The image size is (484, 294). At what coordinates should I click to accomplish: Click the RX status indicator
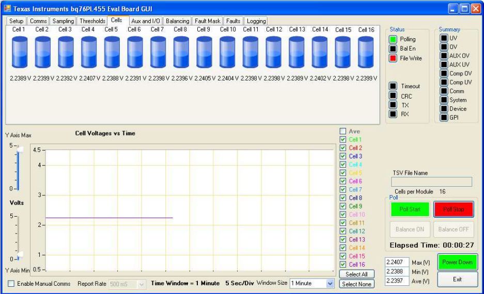pyautogui.click(x=393, y=113)
